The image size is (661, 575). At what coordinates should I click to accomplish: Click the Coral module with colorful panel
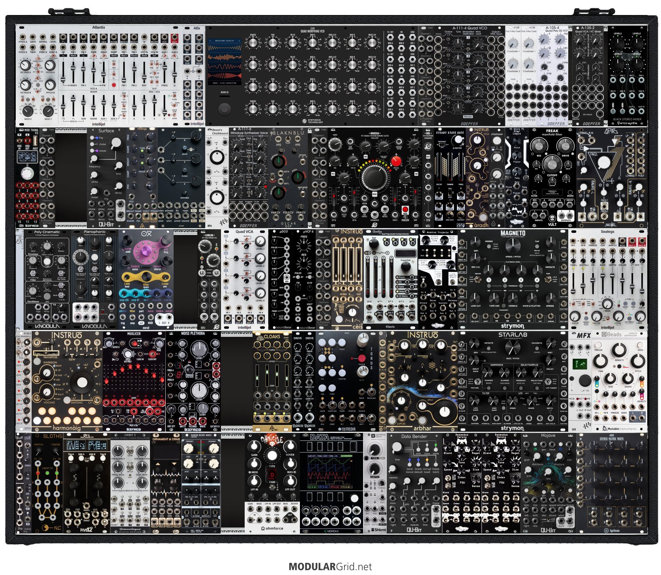pyautogui.click(x=146, y=279)
